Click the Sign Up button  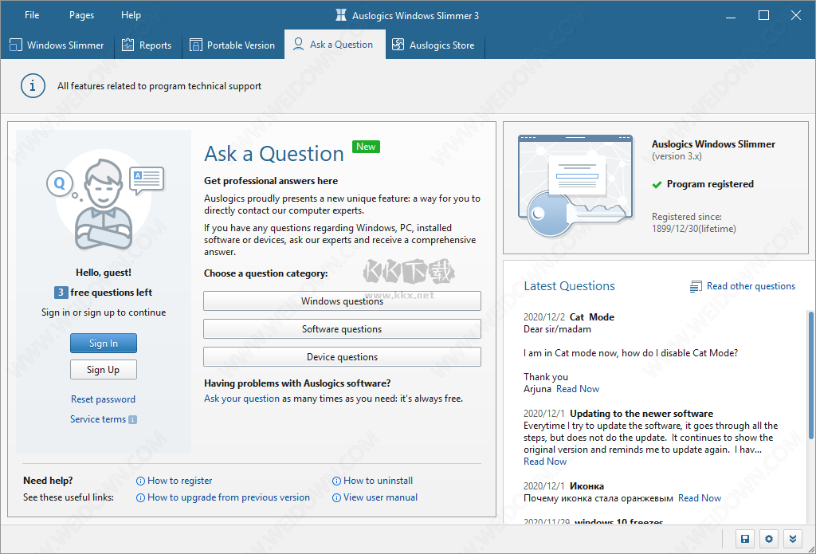click(x=103, y=369)
